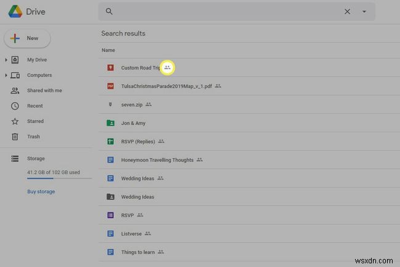400x267 pixels.
Task: Click the storage usage progress bar
Action: [59, 178]
